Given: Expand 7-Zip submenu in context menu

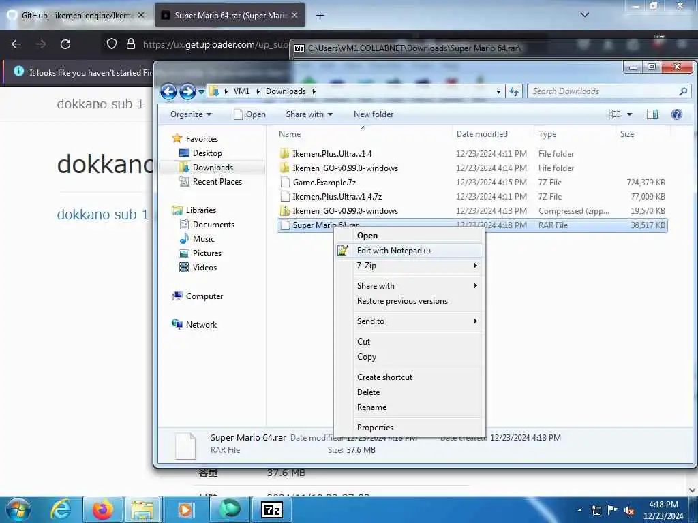Looking at the screenshot, I should pyautogui.click(x=409, y=266).
